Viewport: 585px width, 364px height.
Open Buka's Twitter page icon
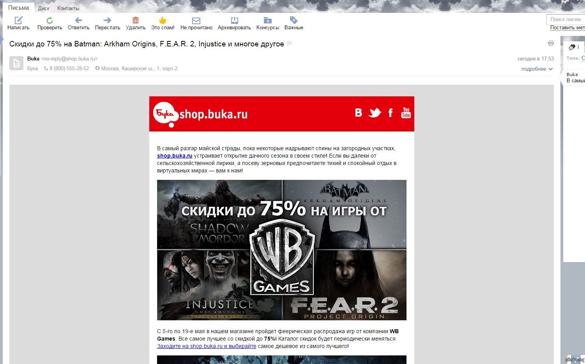pyautogui.click(x=375, y=113)
